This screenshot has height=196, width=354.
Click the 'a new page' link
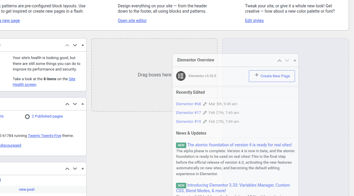(x=10, y=21)
